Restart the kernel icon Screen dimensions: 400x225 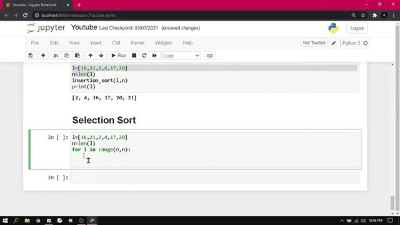pyautogui.click(x=144, y=56)
